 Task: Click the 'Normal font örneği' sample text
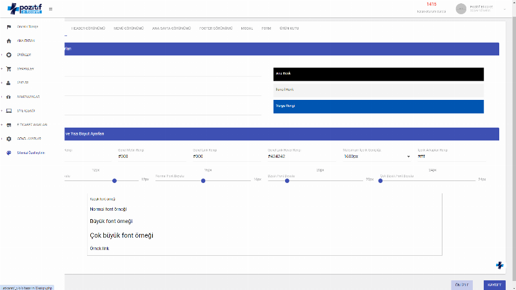(x=108, y=209)
